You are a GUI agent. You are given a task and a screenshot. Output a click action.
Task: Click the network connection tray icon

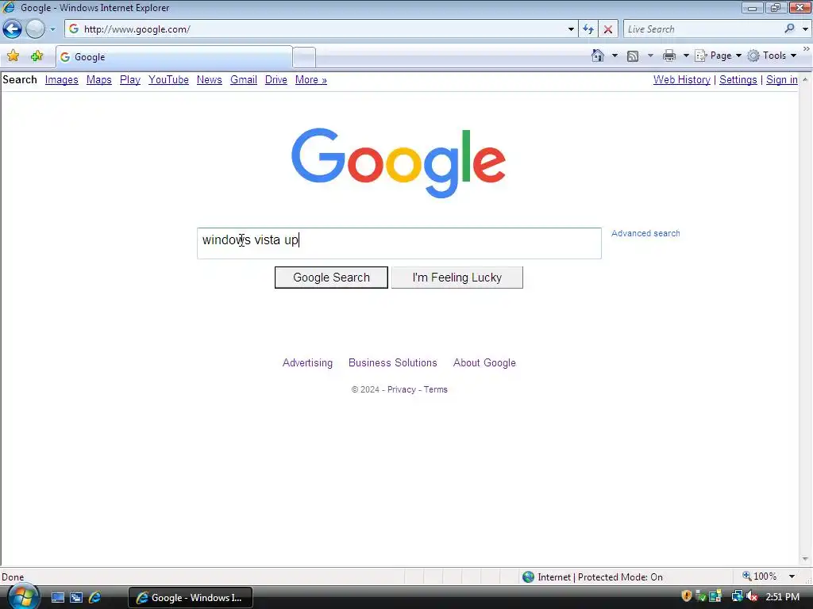pos(737,596)
